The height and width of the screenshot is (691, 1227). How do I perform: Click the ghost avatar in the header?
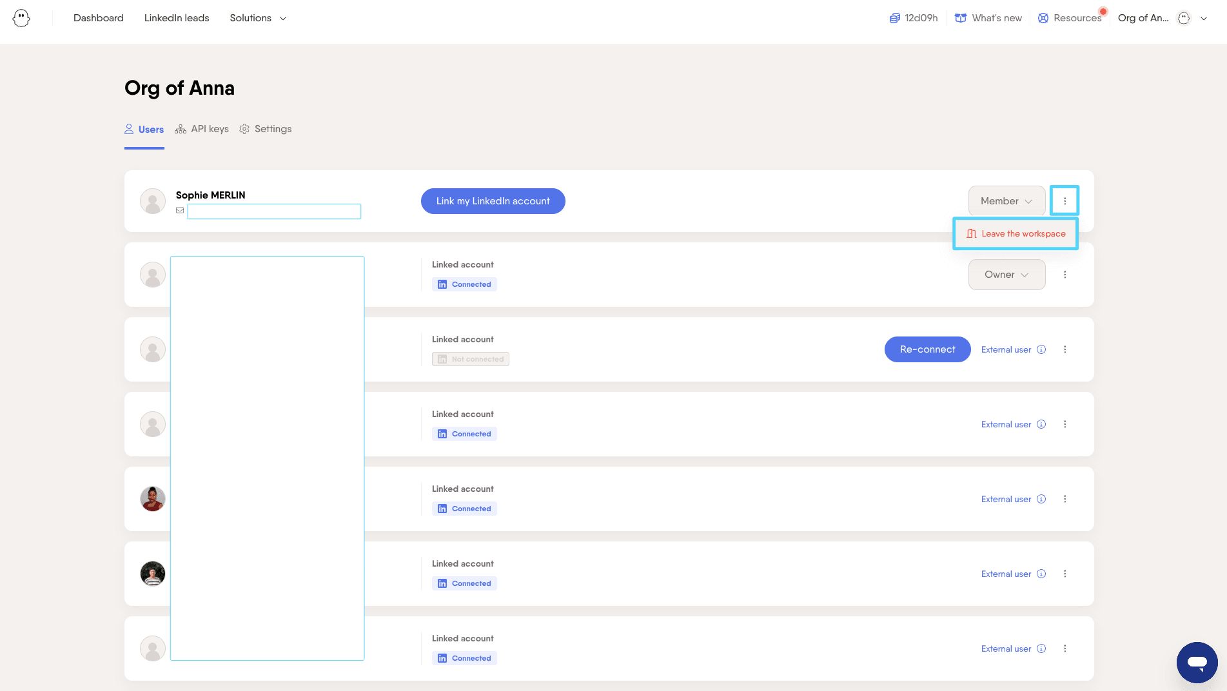coord(1184,18)
